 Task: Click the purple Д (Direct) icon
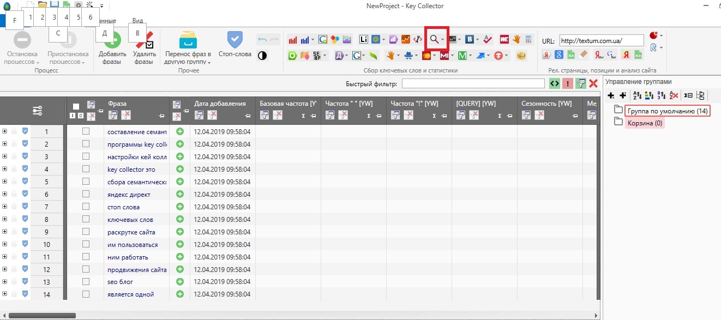pyautogui.click(x=339, y=55)
